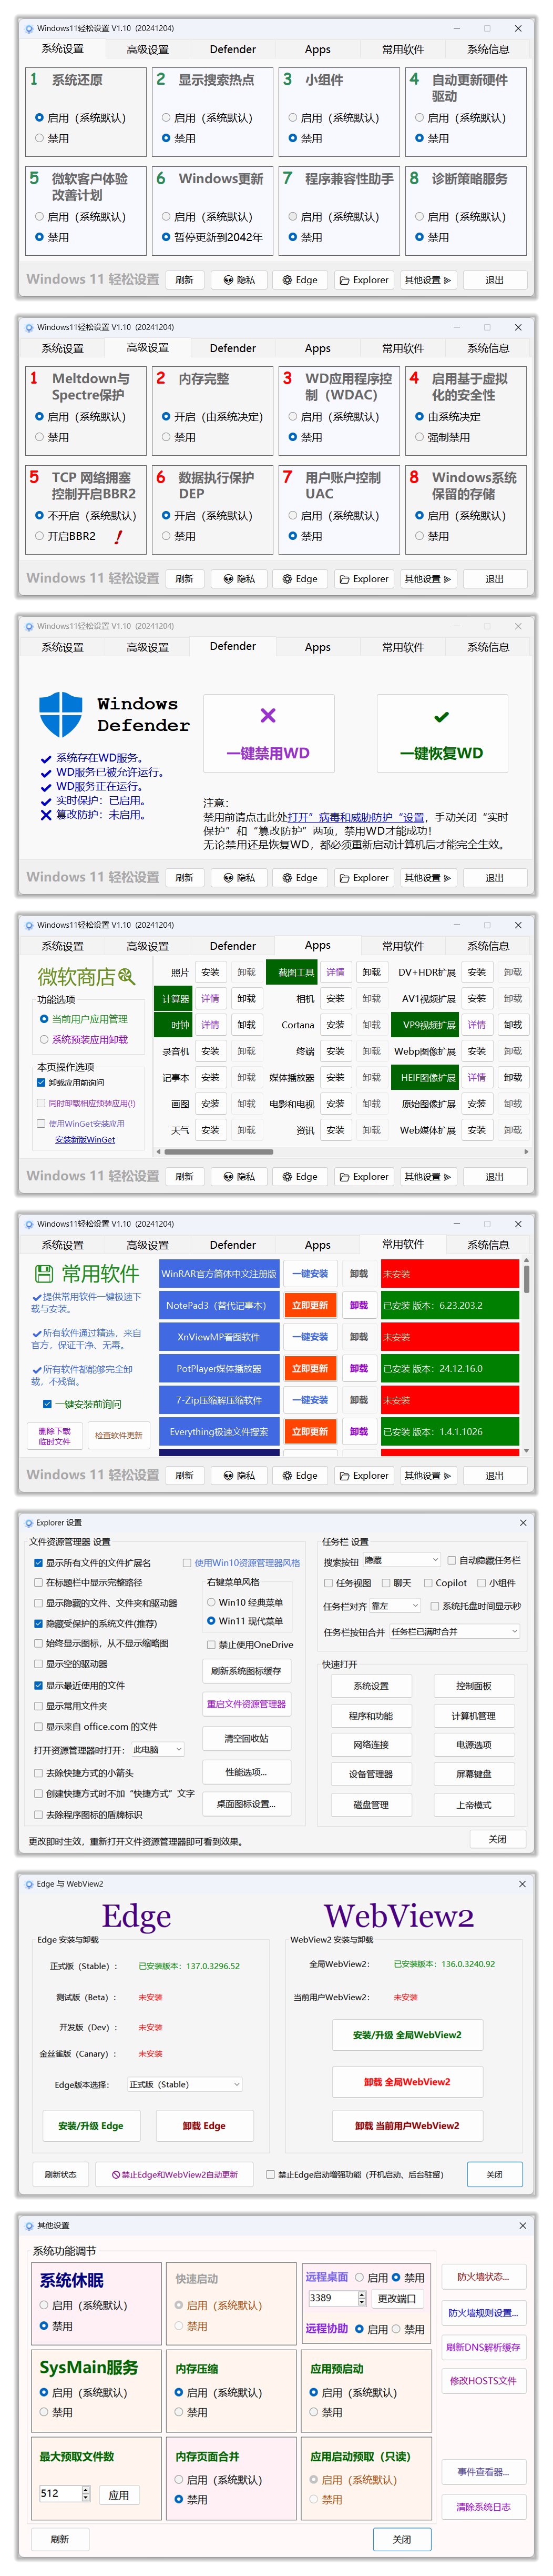Click title bar icon of 其他设置 dialog
This screenshot has width=553, height=2576.
(x=29, y=2225)
